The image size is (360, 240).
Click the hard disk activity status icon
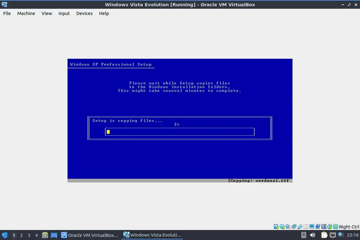tap(276, 227)
